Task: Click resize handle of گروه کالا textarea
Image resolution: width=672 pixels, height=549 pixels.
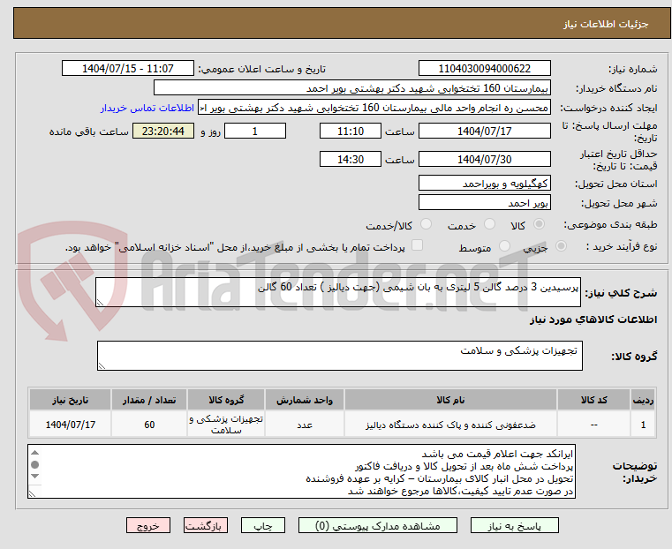Action: click(x=102, y=365)
